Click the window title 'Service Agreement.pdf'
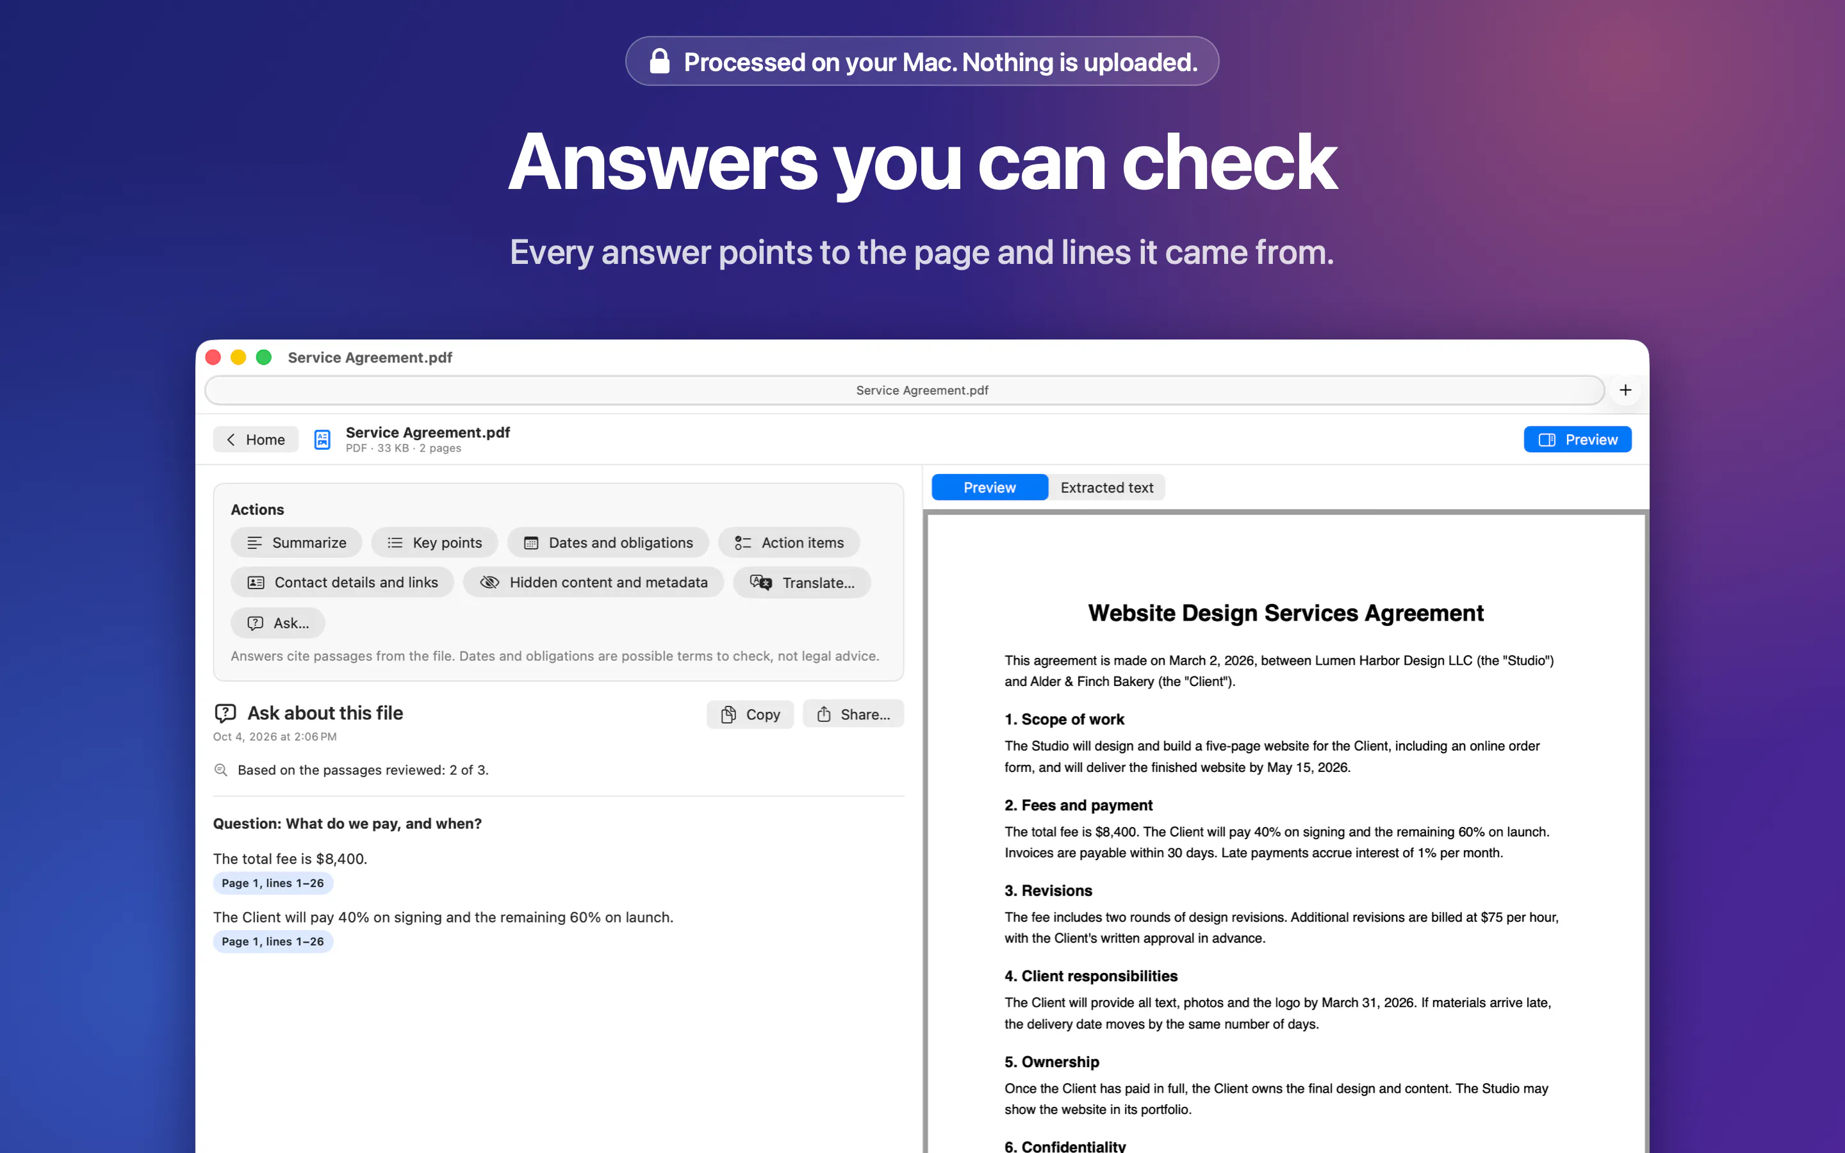1845x1153 pixels. click(370, 357)
